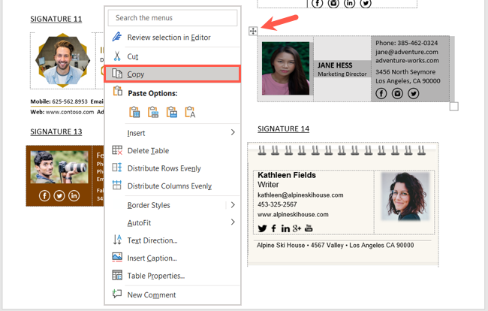Image resolution: width=488 pixels, height=311 pixels.
Task: Open the AutoFit submenu
Action: (x=173, y=223)
